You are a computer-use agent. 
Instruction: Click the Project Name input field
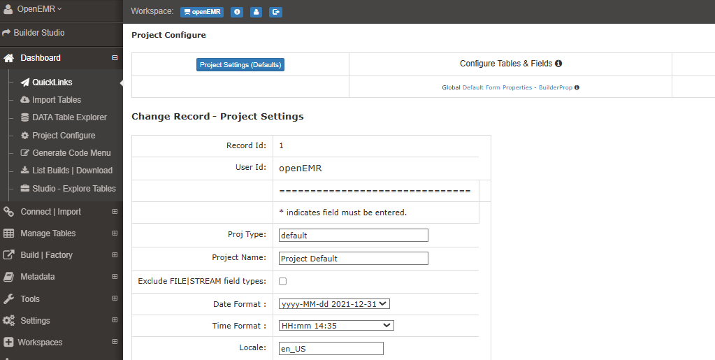354,258
